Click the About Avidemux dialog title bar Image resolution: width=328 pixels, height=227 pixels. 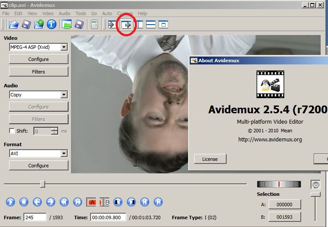[x=259, y=61]
